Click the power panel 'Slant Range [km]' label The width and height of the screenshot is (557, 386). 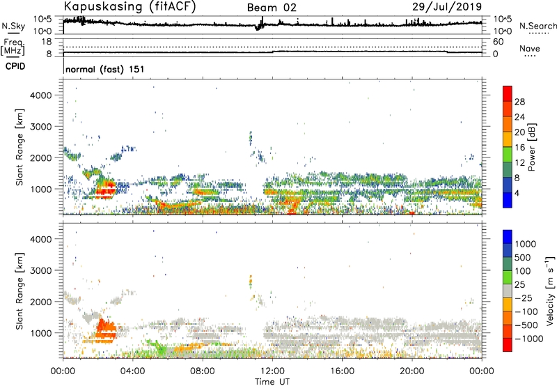tap(19, 147)
